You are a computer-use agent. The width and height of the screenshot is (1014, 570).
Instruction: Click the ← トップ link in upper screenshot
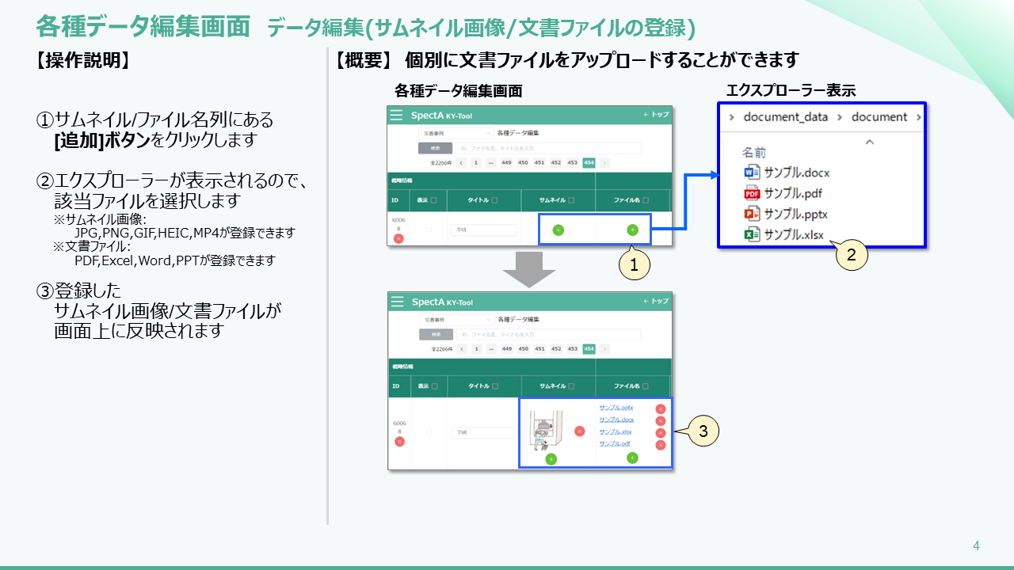656,116
